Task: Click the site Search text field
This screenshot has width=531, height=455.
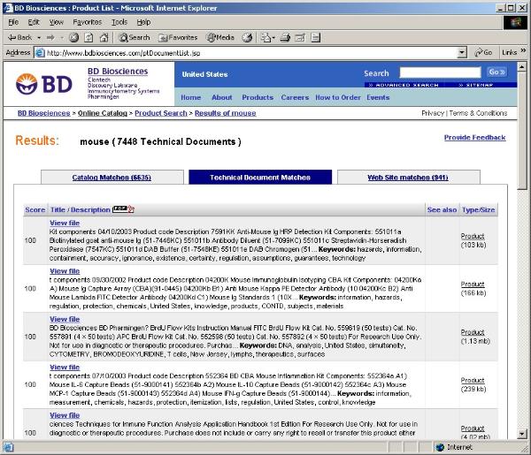Action: pos(440,72)
